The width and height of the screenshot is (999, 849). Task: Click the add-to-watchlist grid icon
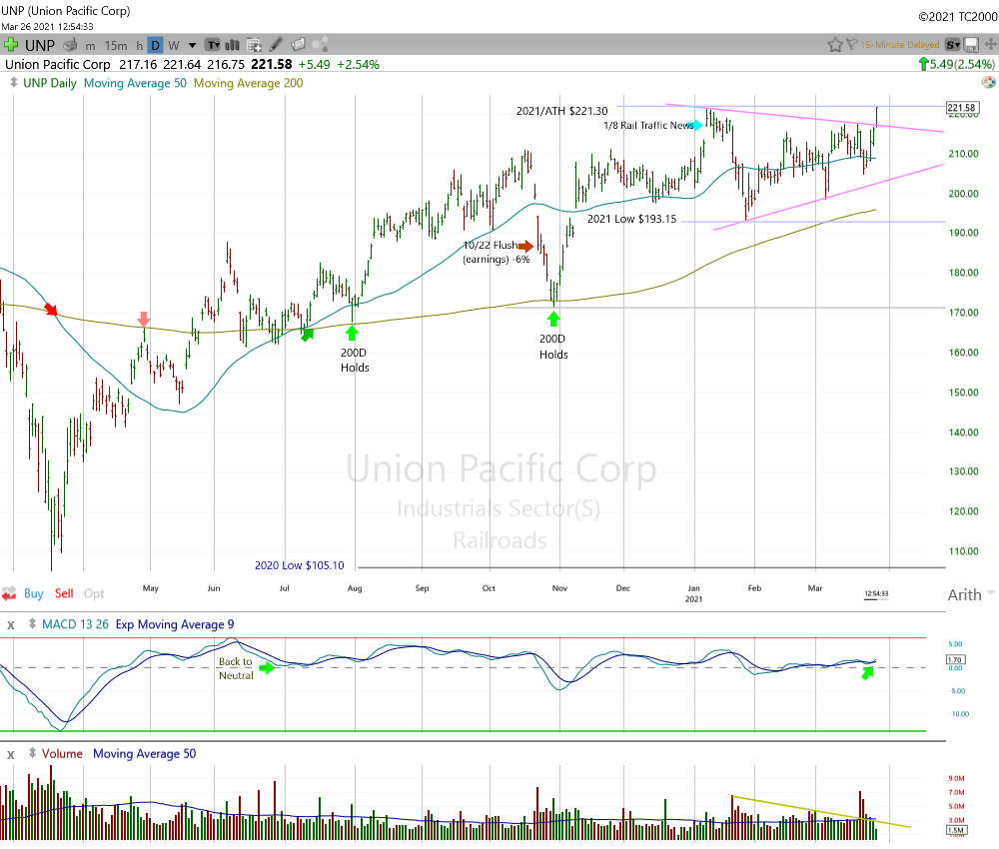coord(254,45)
